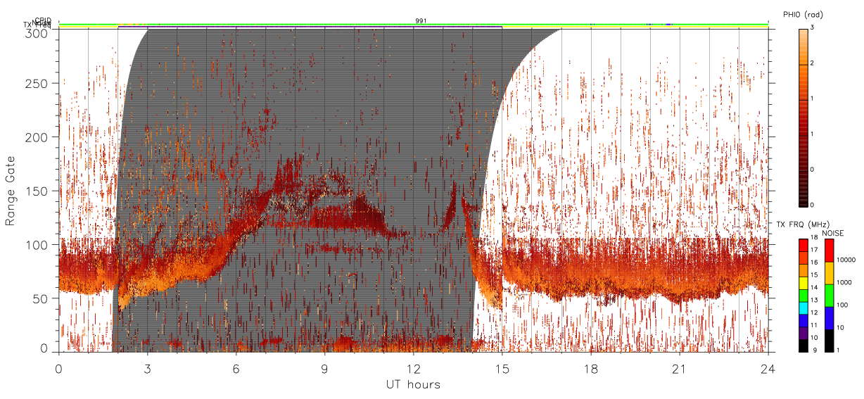This screenshot has width=864, height=399.
Task: Select x-axis tick label 15
Action: point(502,368)
